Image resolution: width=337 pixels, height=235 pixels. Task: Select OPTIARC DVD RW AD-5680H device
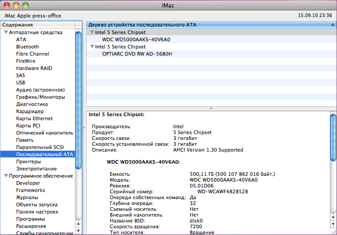(137, 54)
